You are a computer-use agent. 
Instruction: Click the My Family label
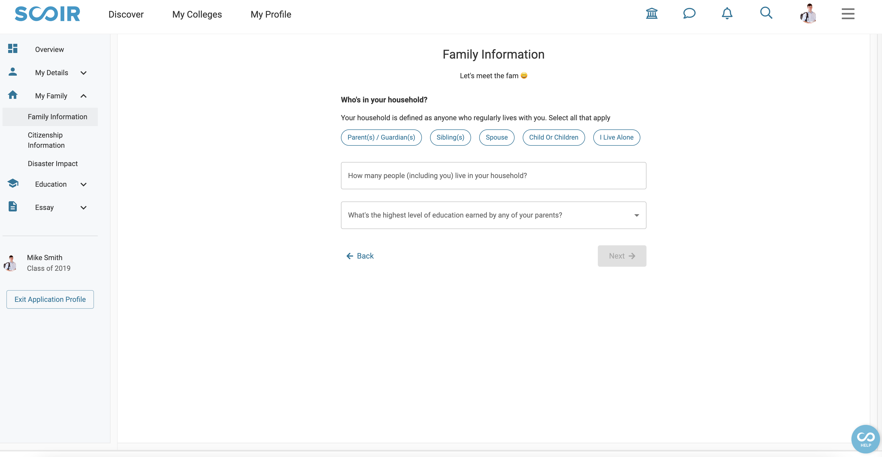tap(51, 96)
